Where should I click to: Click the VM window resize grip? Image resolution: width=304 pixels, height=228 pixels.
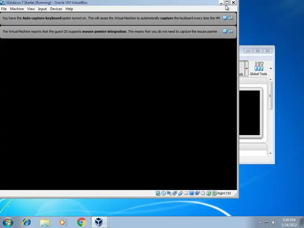235,194
